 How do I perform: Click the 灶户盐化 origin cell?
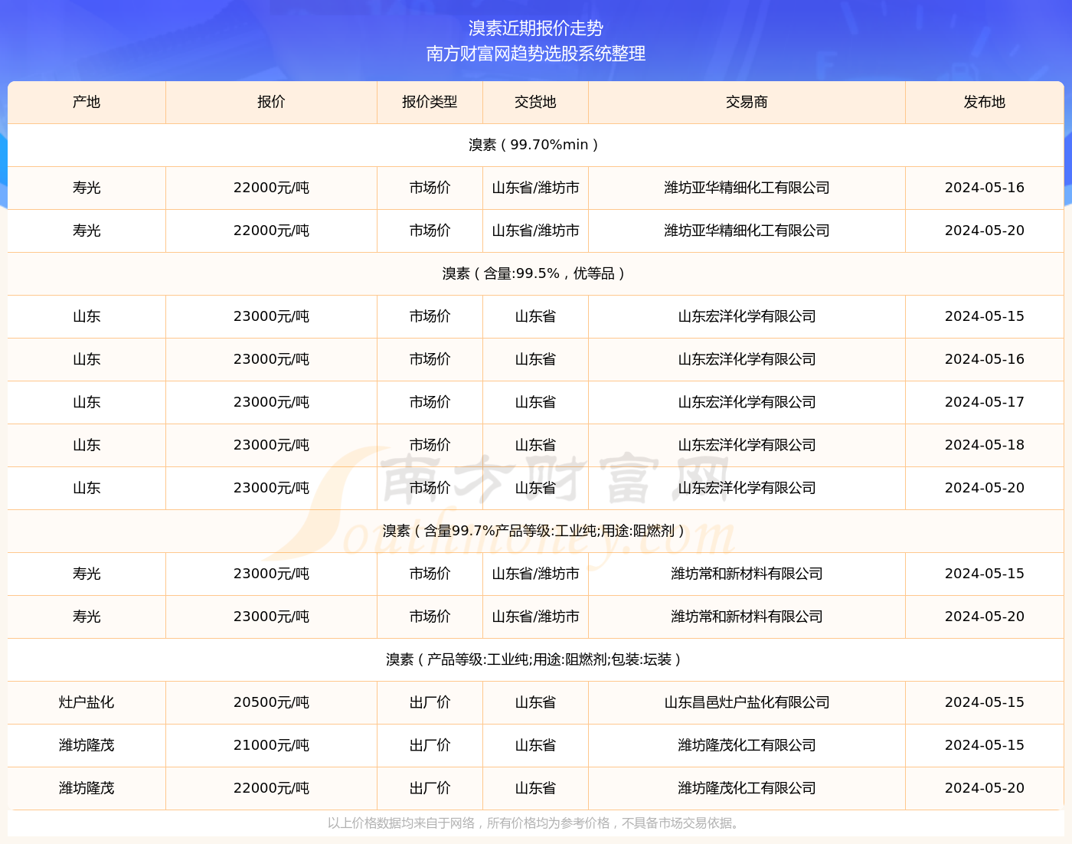[87, 702]
